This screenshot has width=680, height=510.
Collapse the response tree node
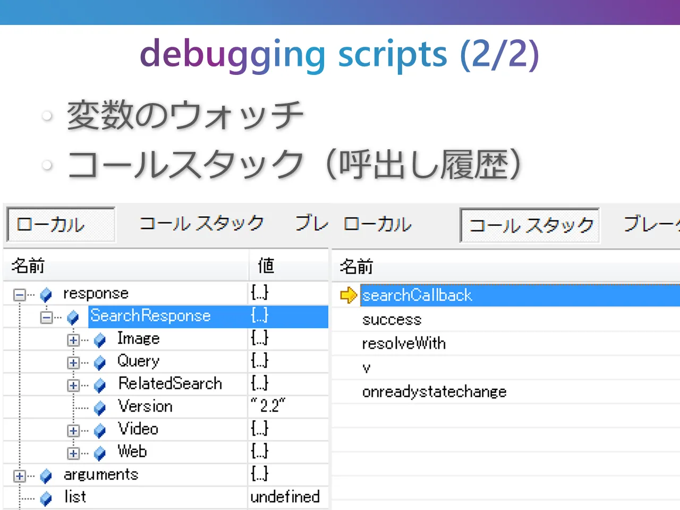pos(20,294)
